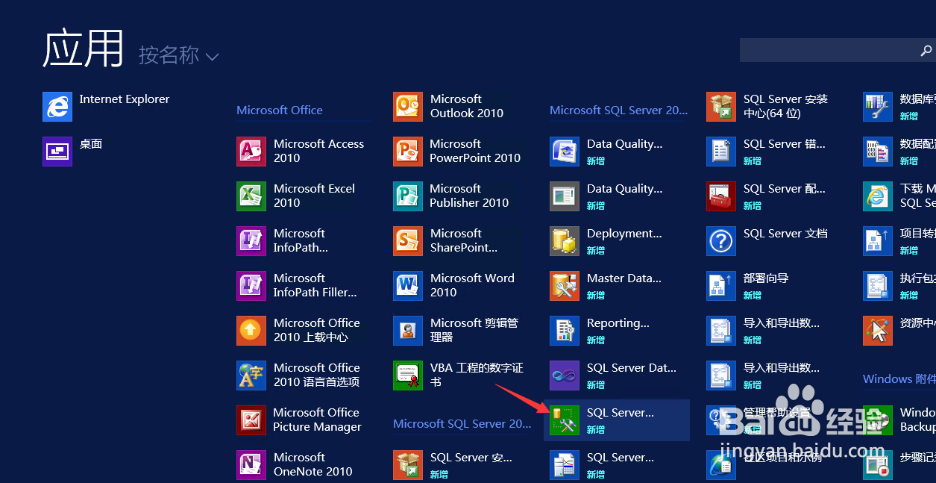The image size is (936, 483).
Task: Select the Windows 附件 group header
Action: click(x=899, y=379)
